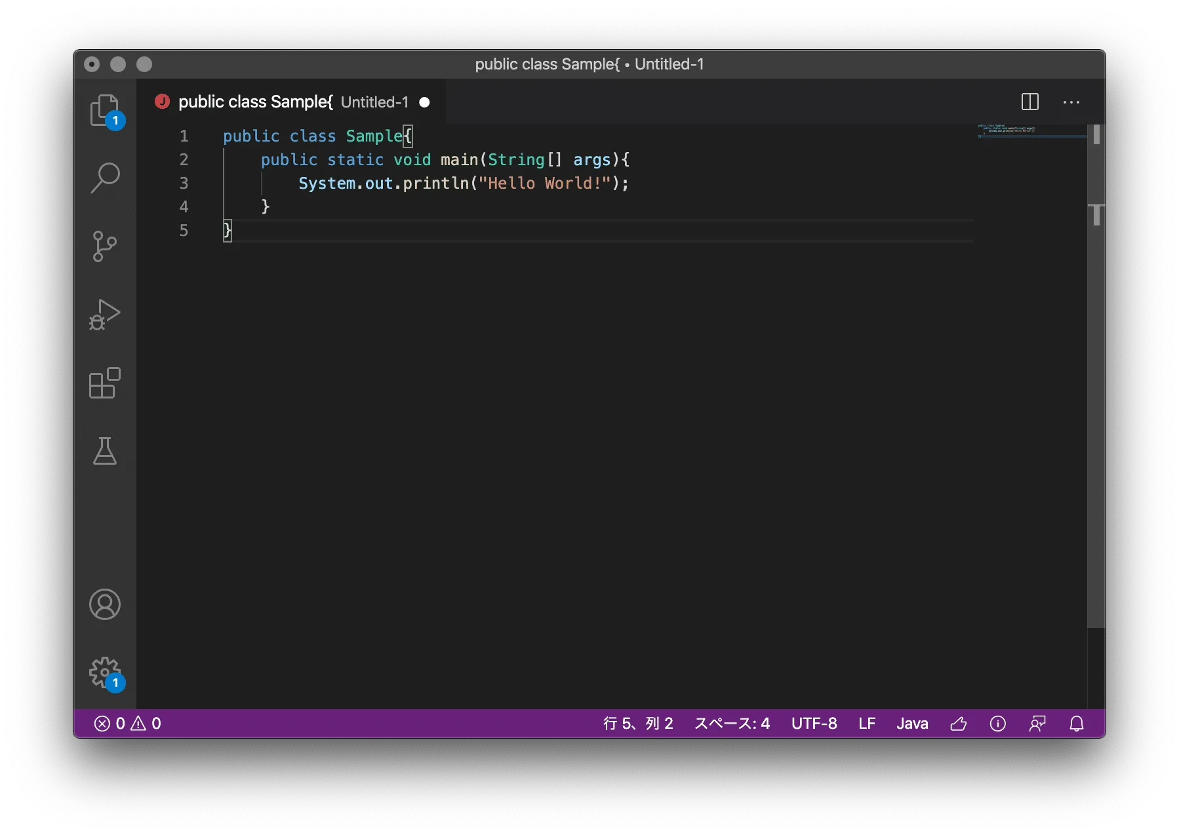
Task: Open notifications bell icon
Action: (1077, 724)
